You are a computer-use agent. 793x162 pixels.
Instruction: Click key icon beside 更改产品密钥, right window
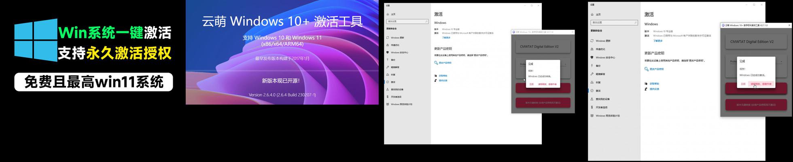pos(647,69)
